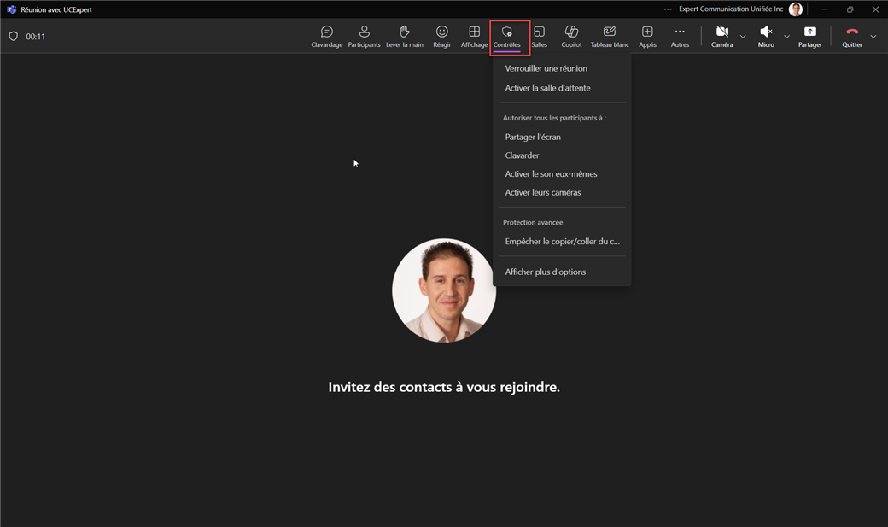Expand the microphone options arrow
This screenshot has width=888, height=527.
pos(786,37)
